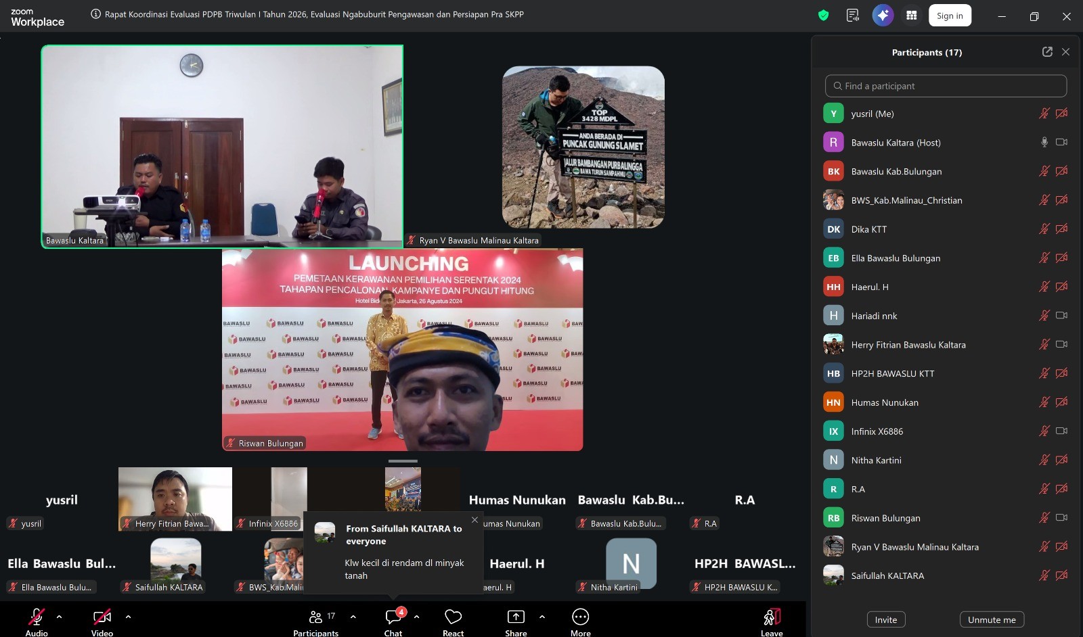Click the Find a participant search field
Image resolution: width=1083 pixels, height=637 pixels.
click(946, 86)
